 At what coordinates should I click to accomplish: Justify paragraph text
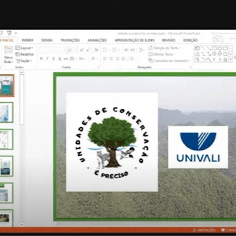point(123,59)
